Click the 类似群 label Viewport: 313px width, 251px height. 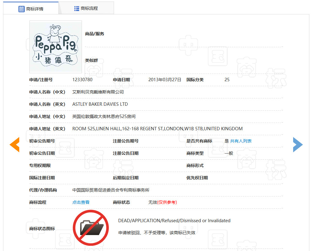91,60
